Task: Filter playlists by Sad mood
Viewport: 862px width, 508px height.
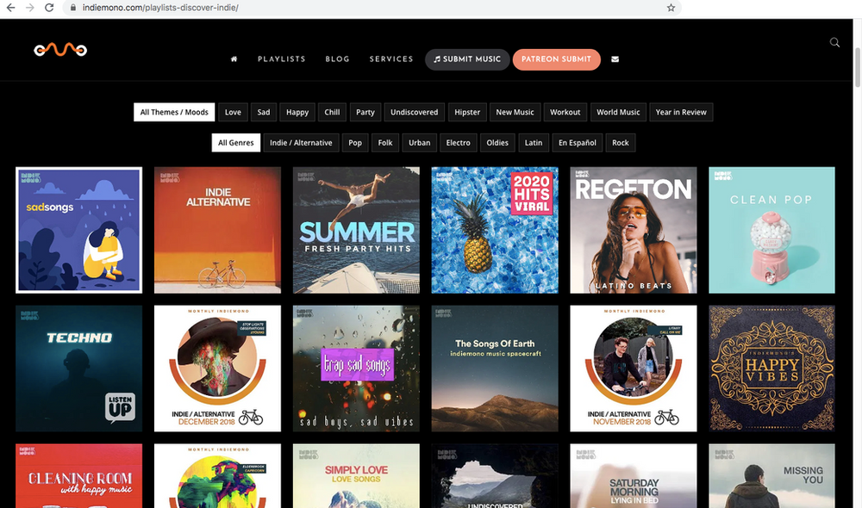Action: (264, 112)
